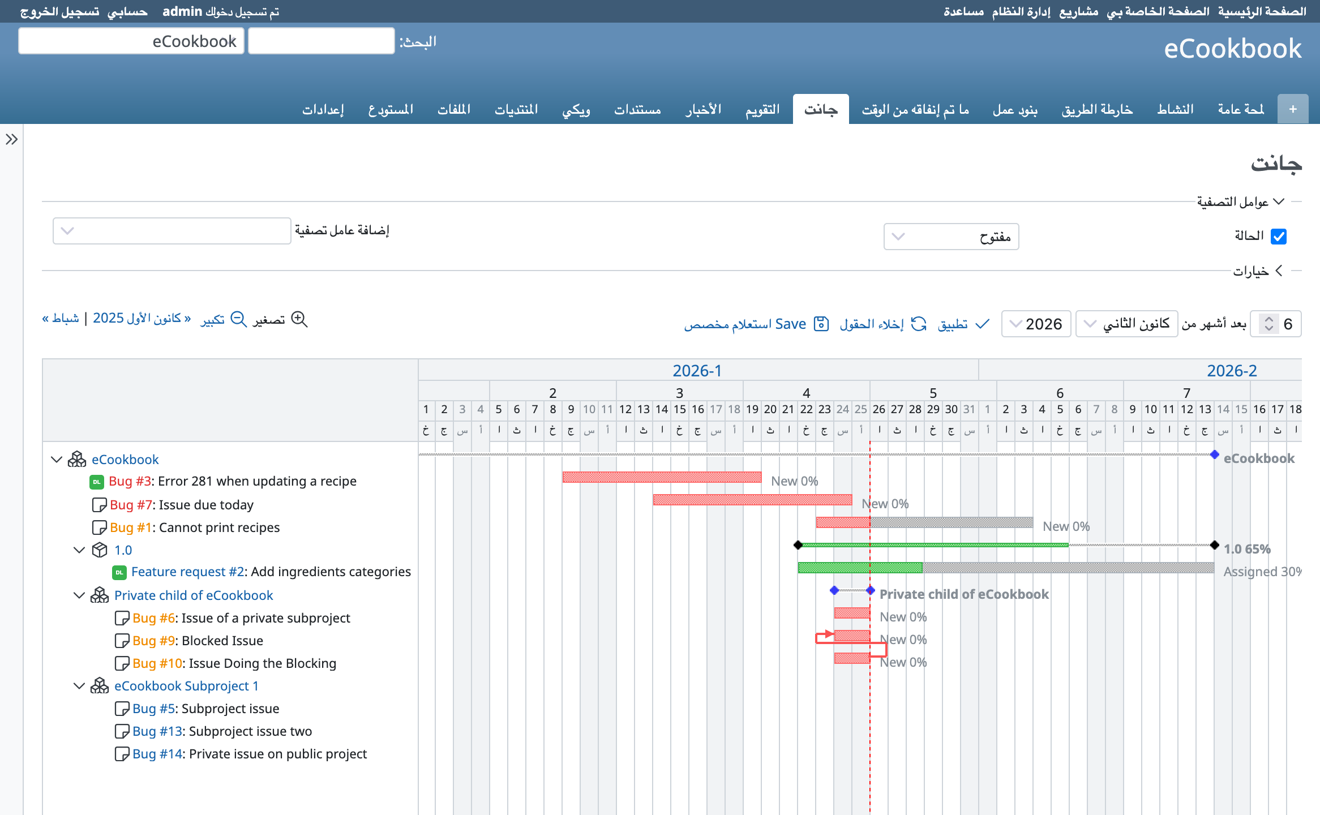Image resolution: width=1320 pixels, height=815 pixels.
Task: Click the version 1.0 package icon
Action: (100, 550)
